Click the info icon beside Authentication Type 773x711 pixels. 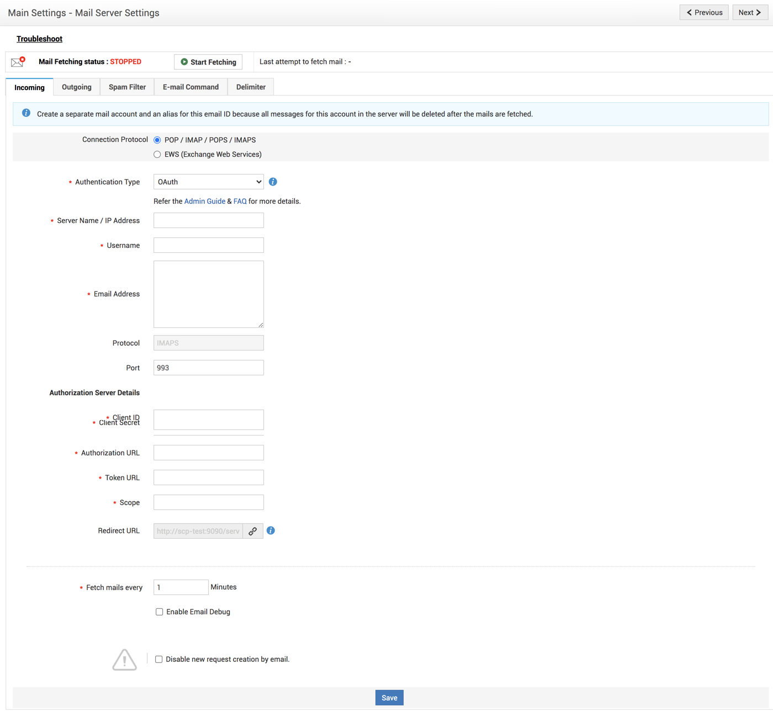coord(273,182)
